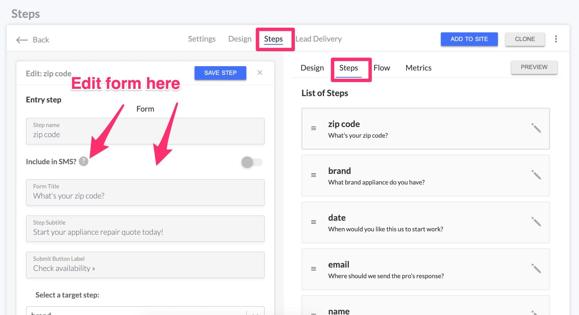Click drag handle next to brand step
Viewport: 579px width, 315px height.
pyautogui.click(x=314, y=175)
